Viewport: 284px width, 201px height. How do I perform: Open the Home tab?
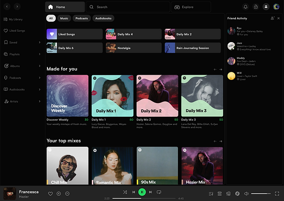coord(65,7)
